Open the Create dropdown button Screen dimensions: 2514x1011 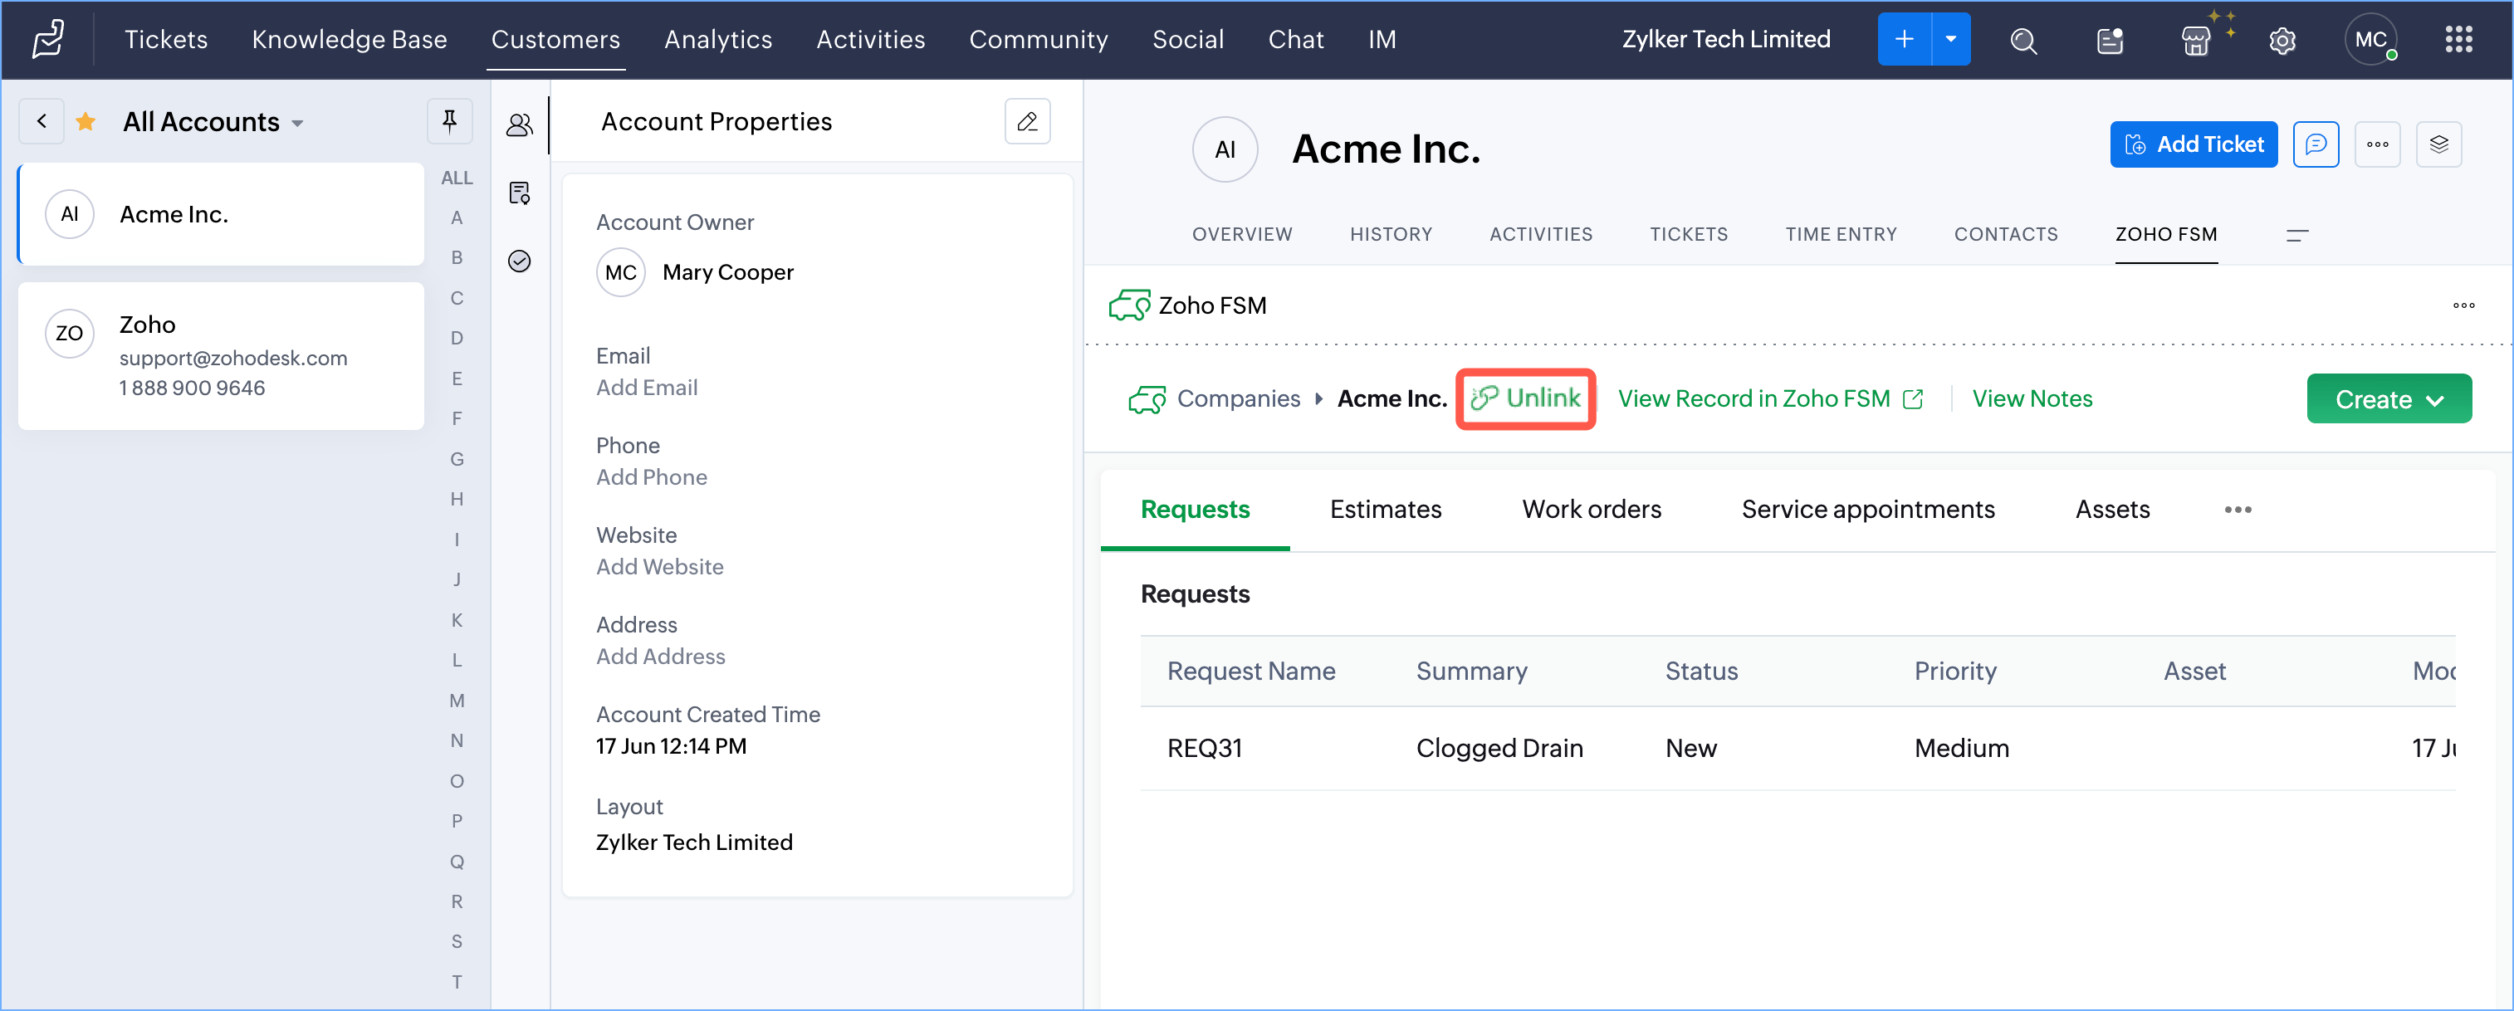pos(2388,399)
